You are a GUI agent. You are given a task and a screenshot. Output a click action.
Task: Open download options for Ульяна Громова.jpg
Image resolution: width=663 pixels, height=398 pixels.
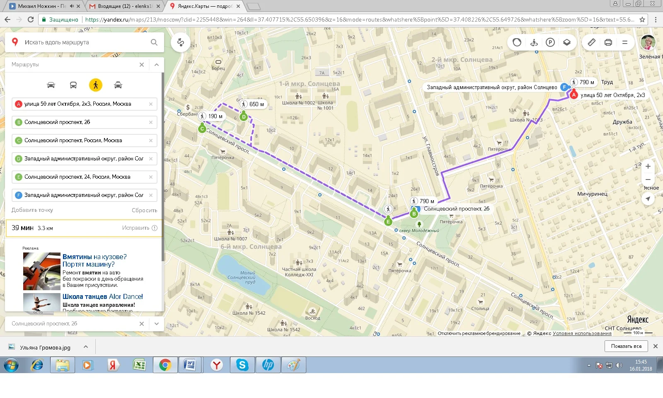tap(86, 347)
